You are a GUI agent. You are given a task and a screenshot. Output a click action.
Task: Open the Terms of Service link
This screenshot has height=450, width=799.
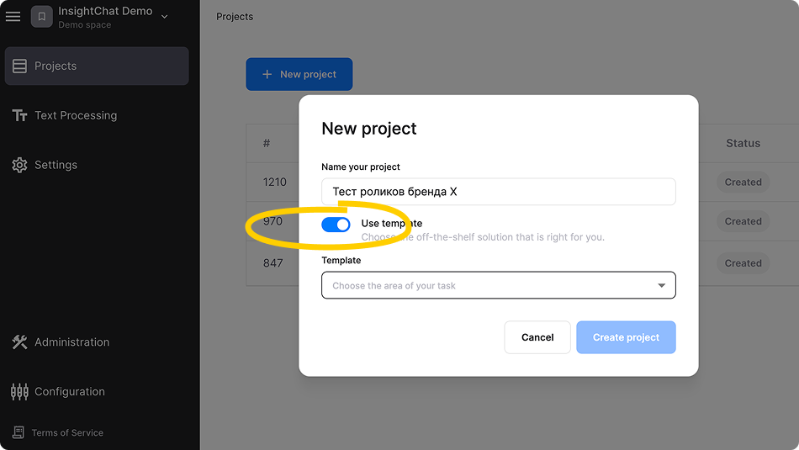[x=67, y=432]
